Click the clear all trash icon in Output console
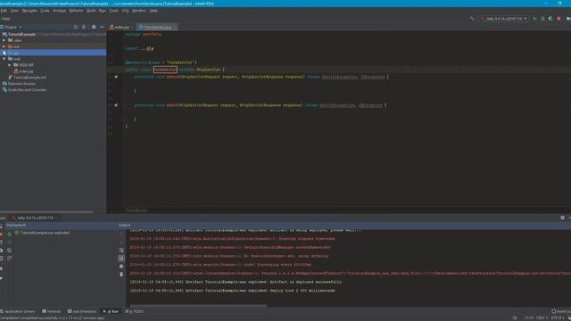The height and width of the screenshot is (321, 571). pyautogui.click(x=121, y=275)
